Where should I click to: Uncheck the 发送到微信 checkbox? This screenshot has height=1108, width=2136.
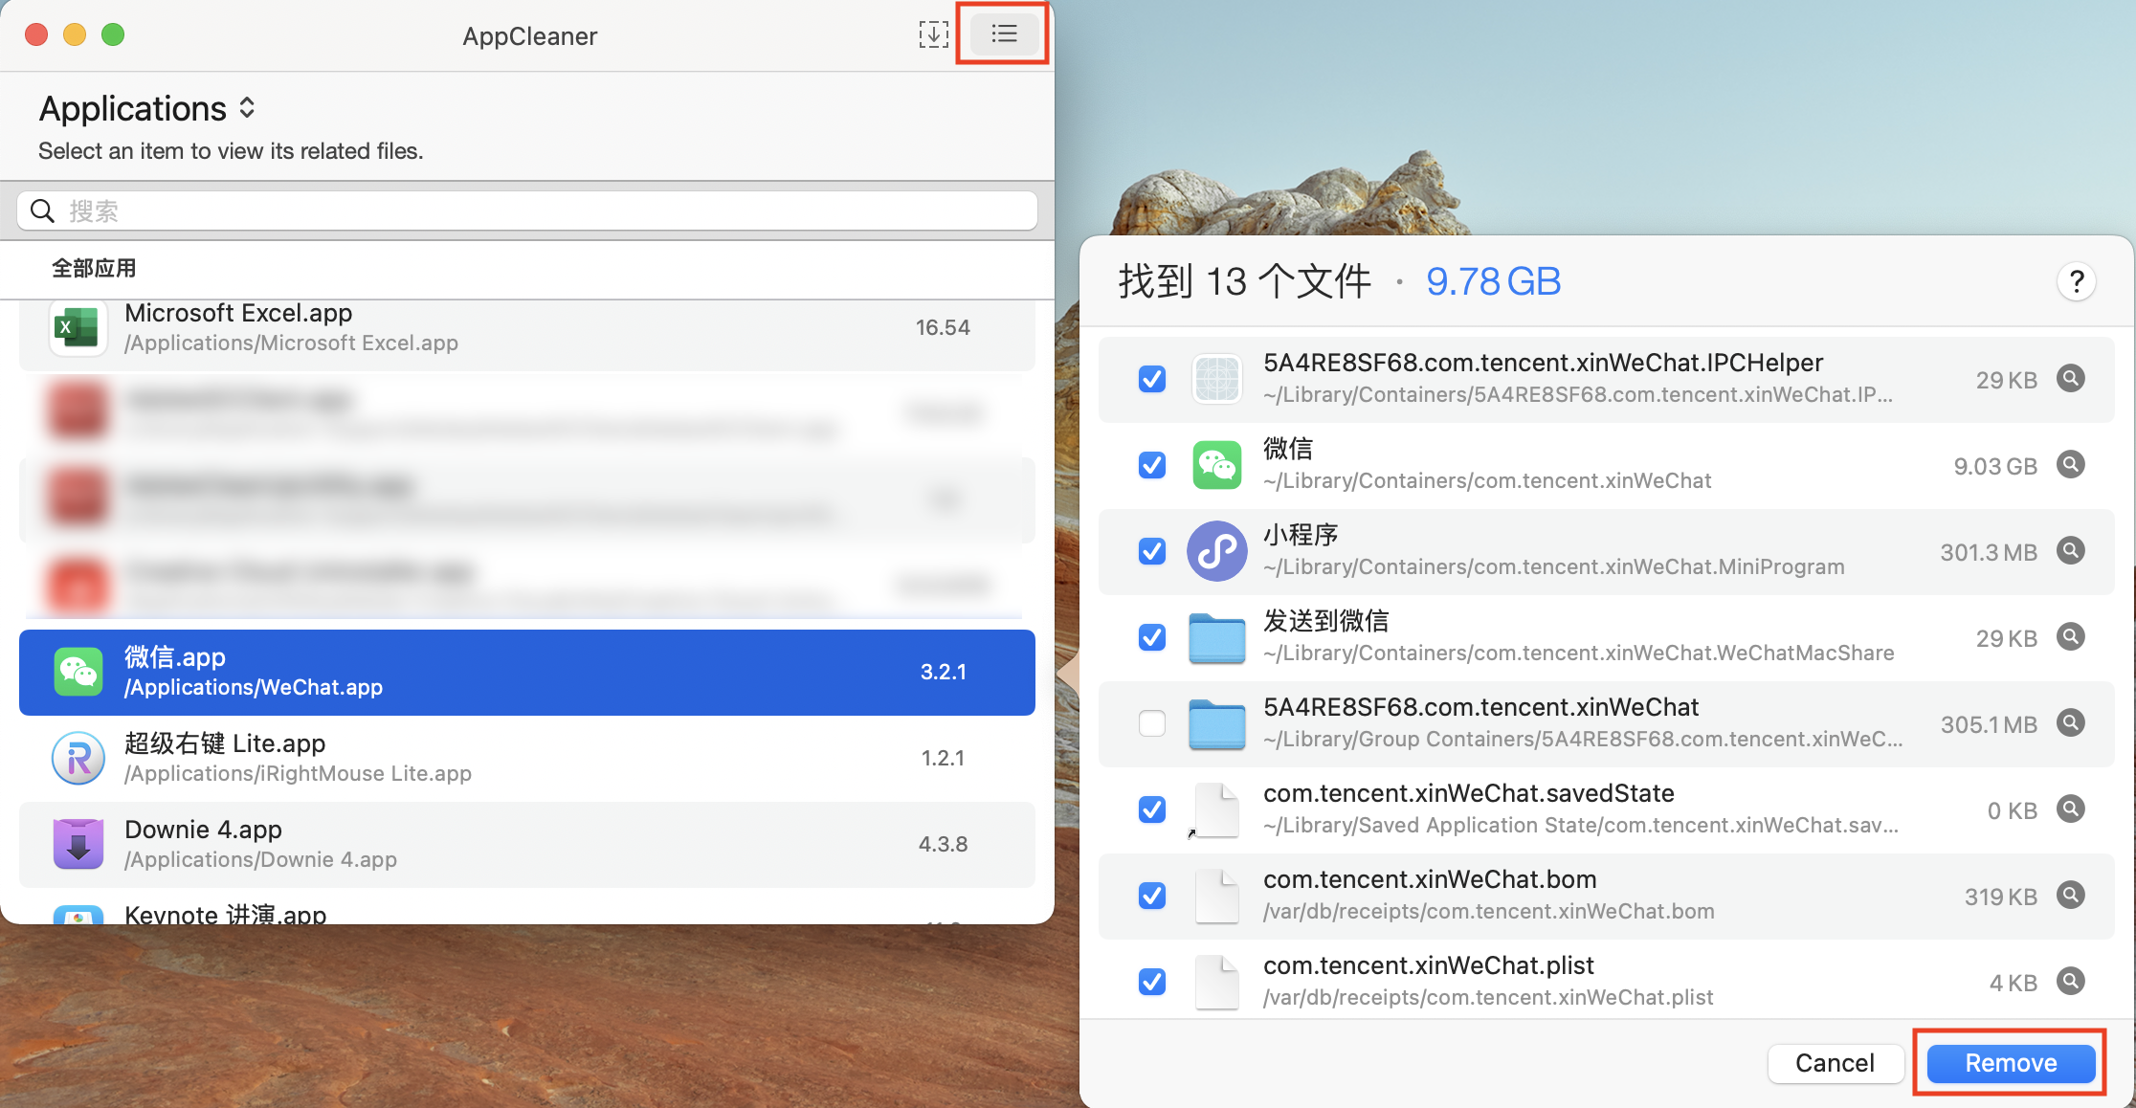coord(1152,637)
